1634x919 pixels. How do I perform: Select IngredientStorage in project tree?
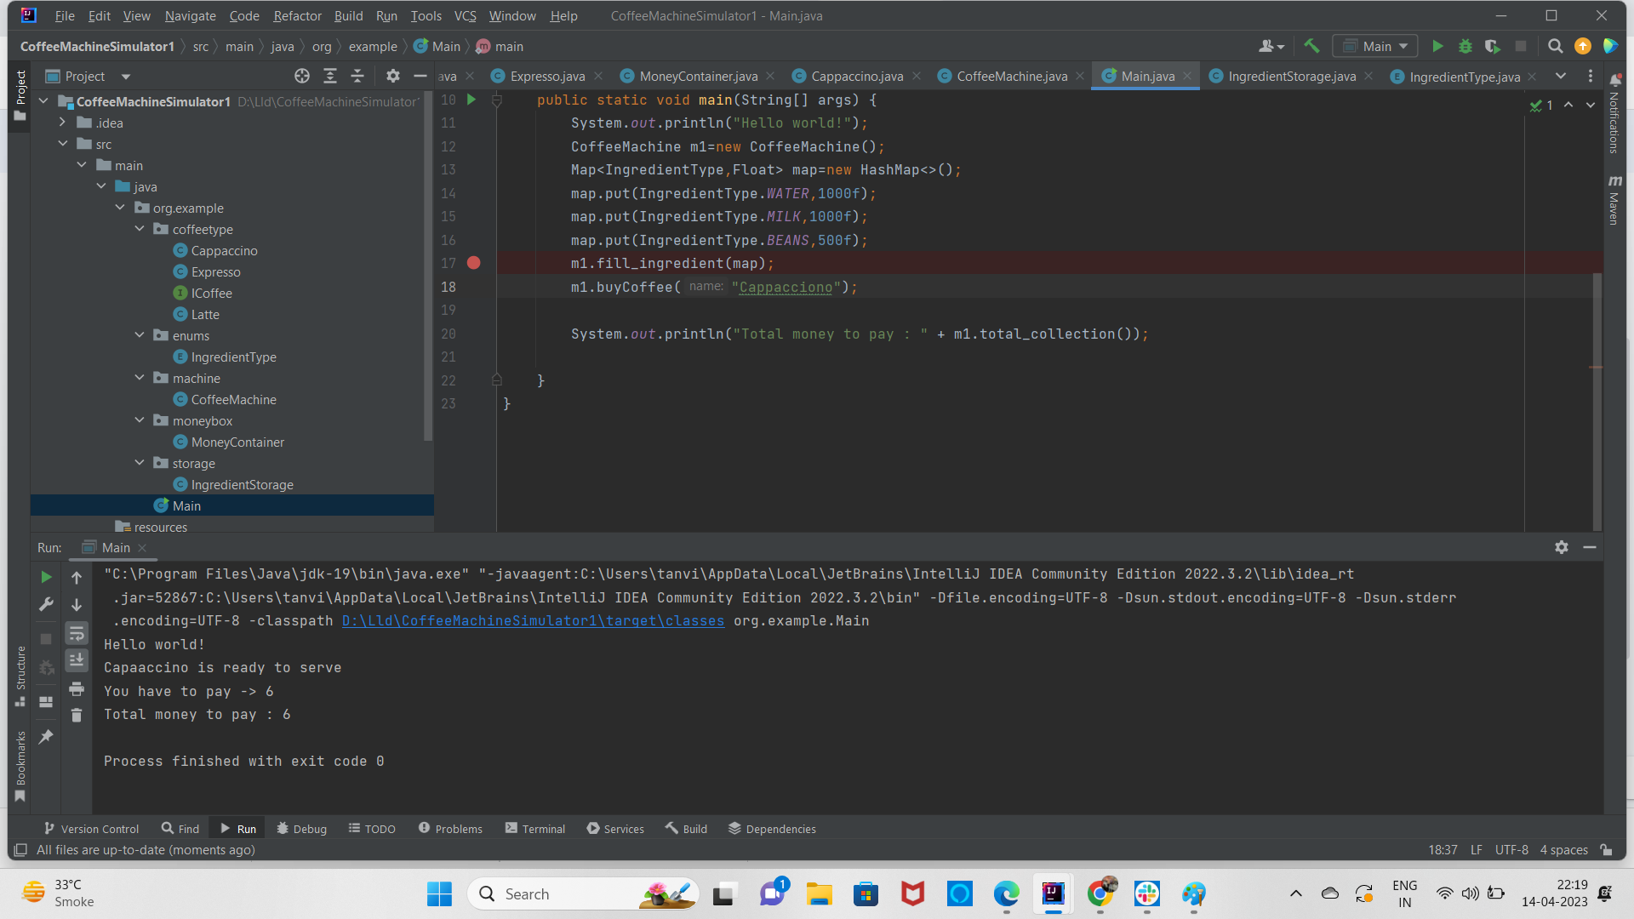tap(242, 485)
